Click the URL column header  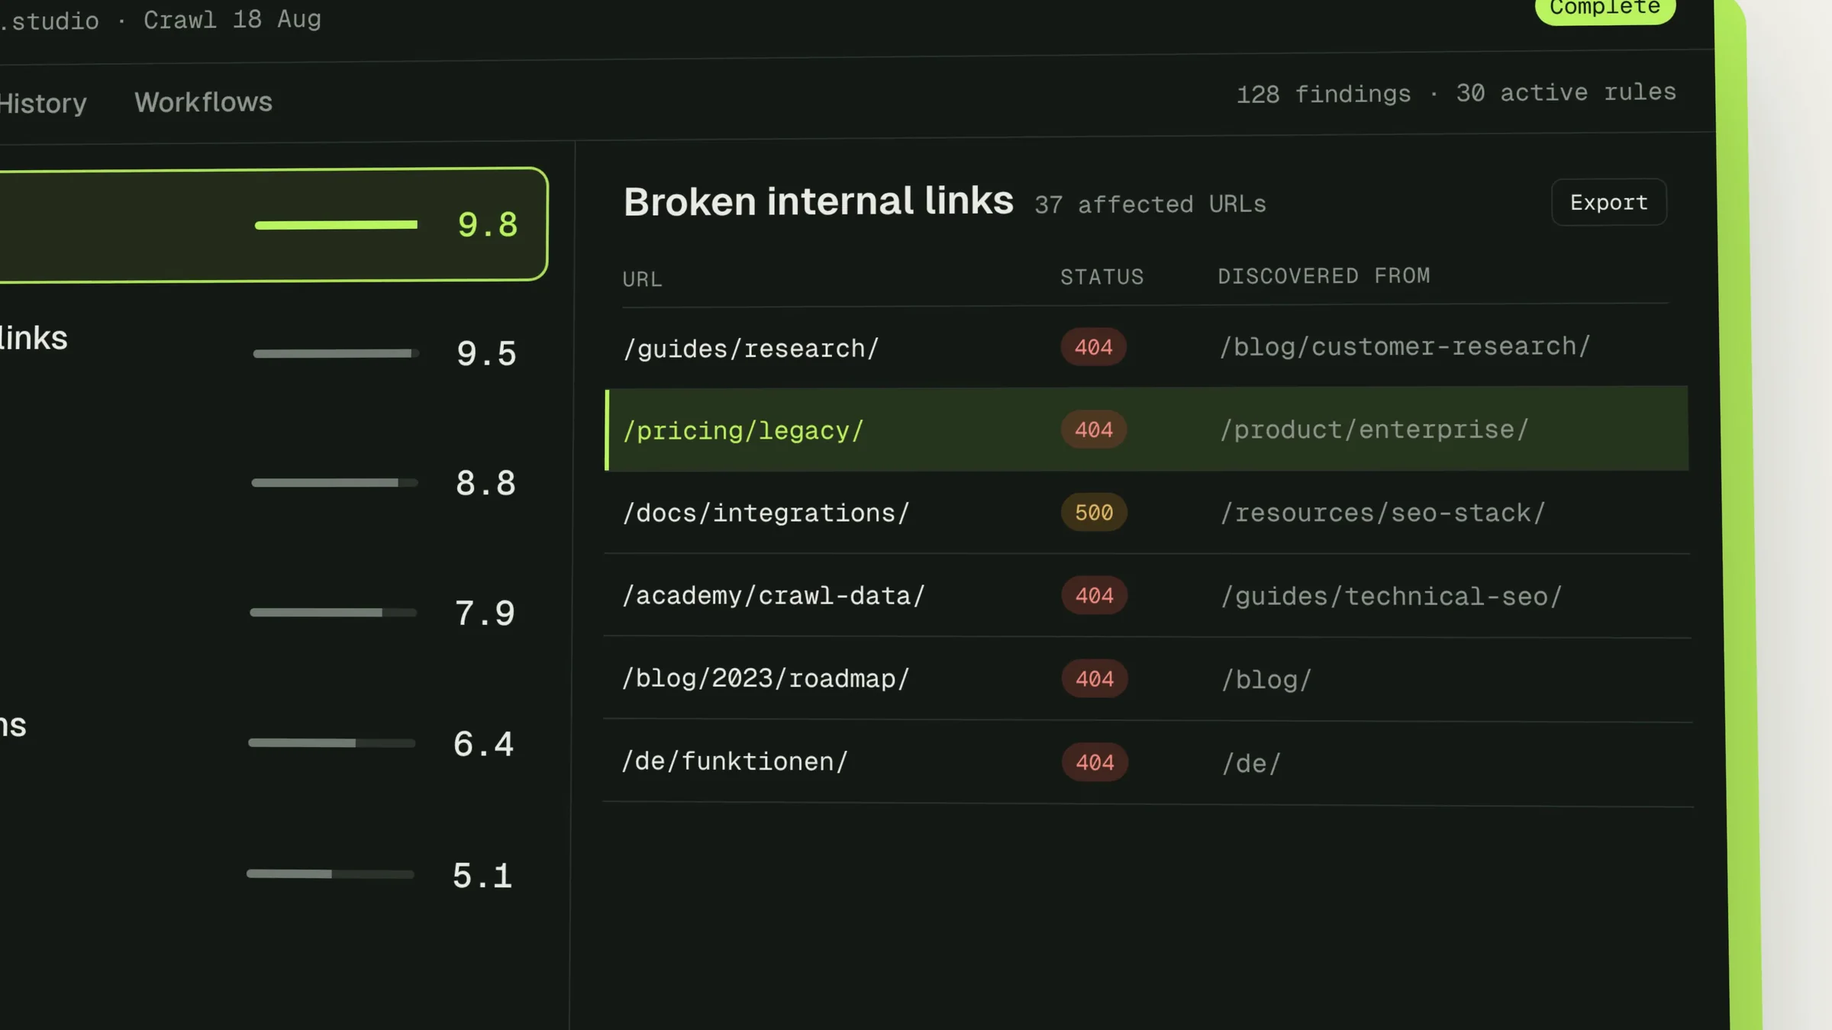642,279
